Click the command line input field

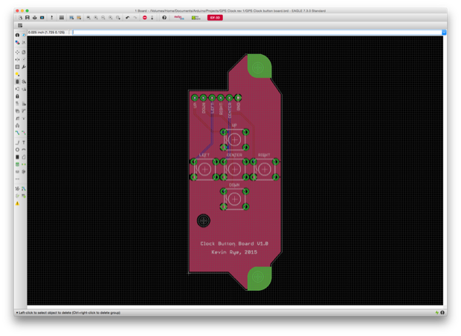(257, 32)
